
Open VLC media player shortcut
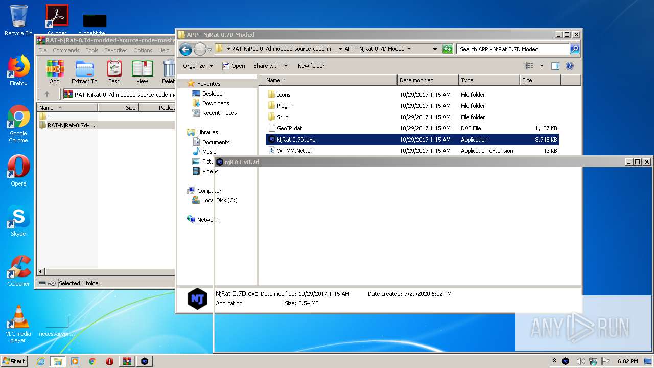(x=18, y=324)
